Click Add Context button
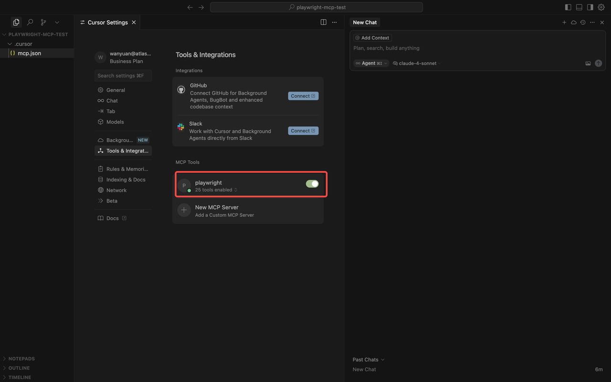 click(x=372, y=38)
